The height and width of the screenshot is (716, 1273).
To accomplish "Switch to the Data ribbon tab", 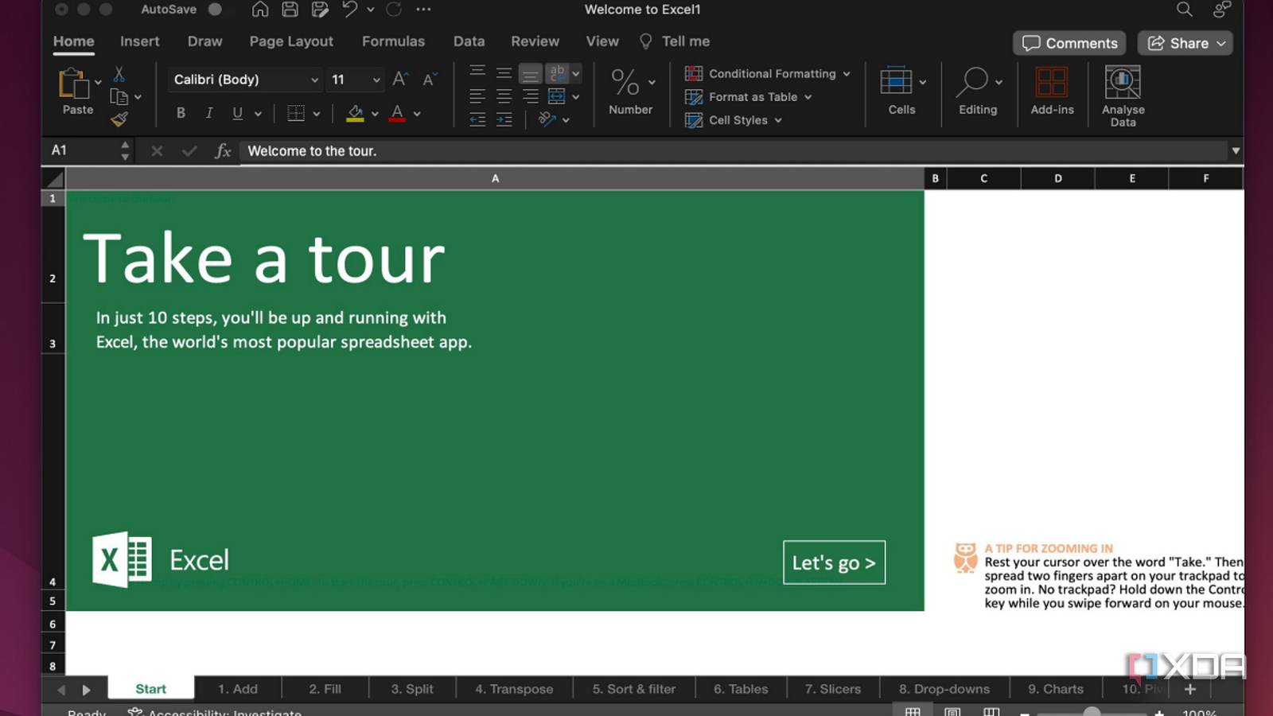I will point(469,41).
